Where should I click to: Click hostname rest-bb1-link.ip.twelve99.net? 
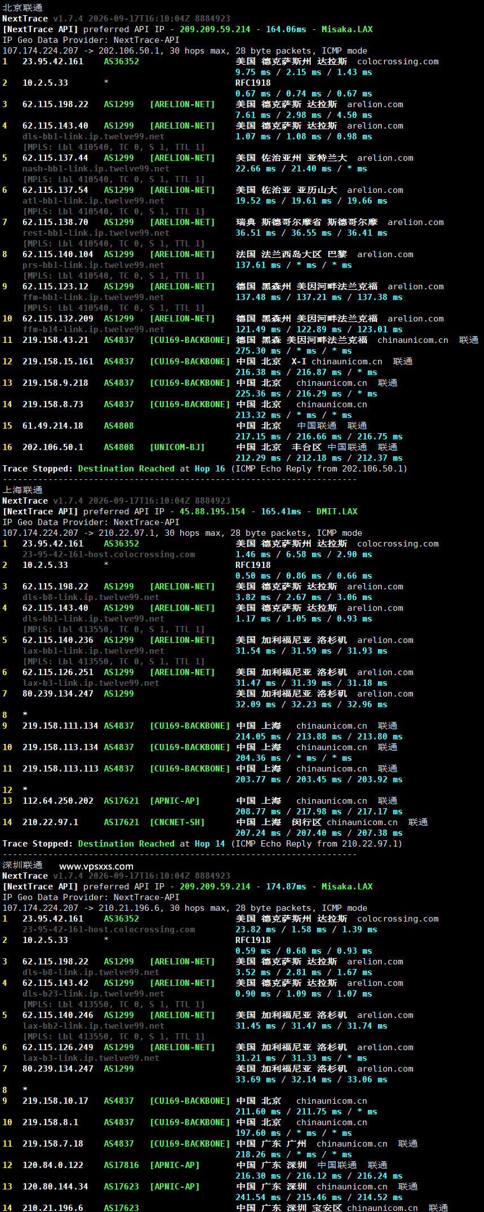pos(96,233)
